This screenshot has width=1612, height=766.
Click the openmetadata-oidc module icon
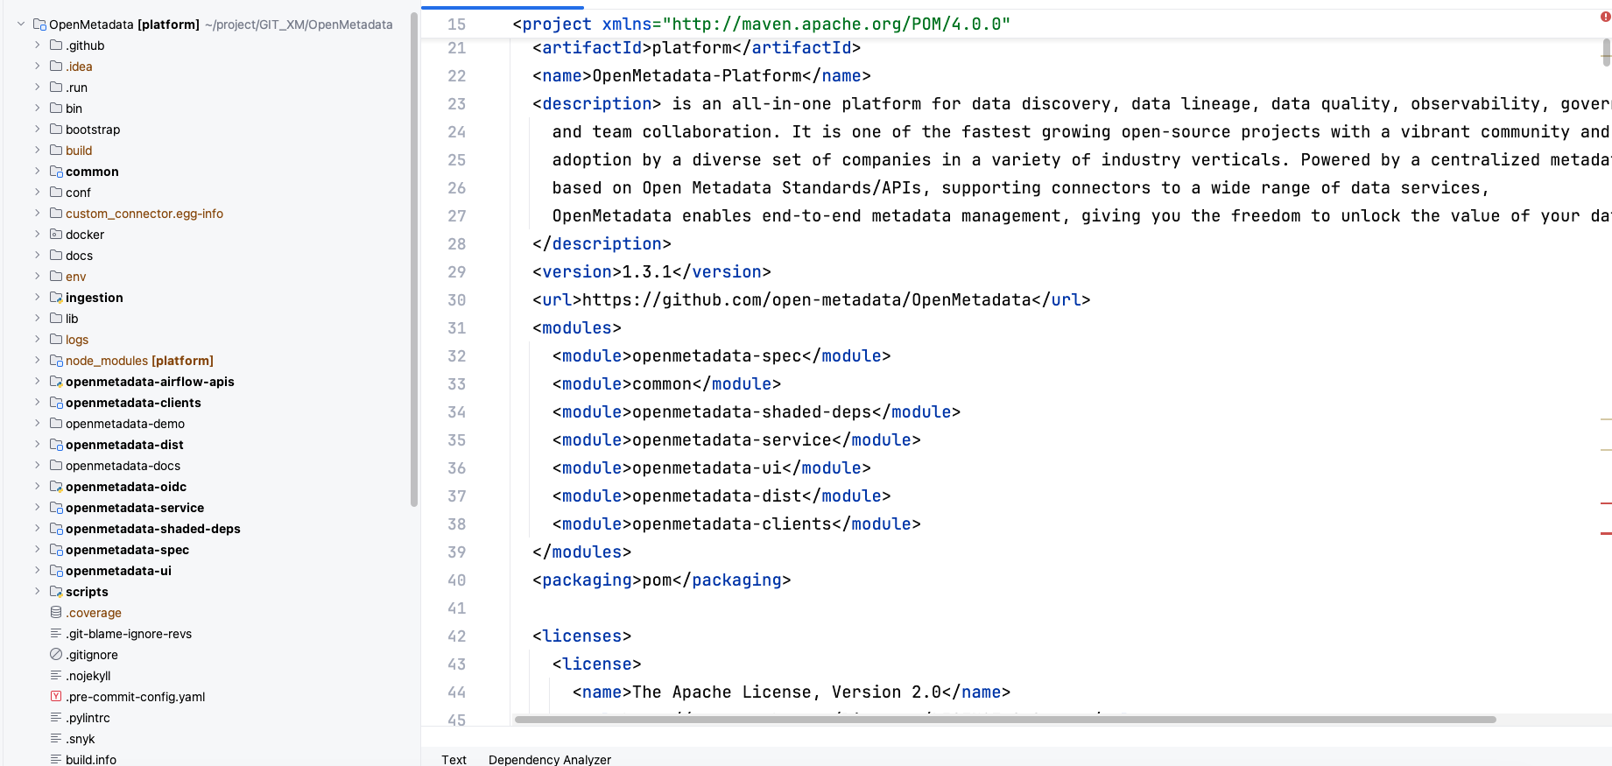[x=56, y=487]
